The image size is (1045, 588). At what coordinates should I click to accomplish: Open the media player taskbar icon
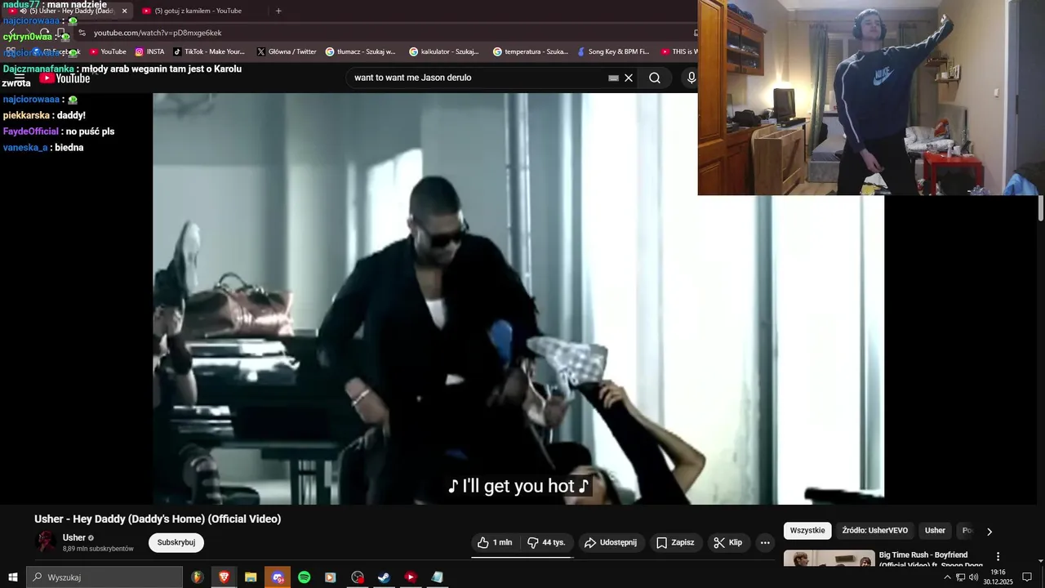click(331, 577)
